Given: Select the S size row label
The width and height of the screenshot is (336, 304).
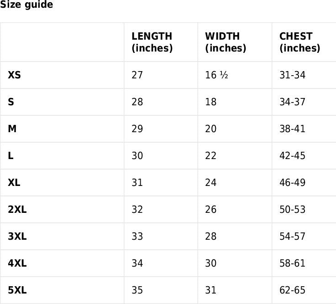Looking at the screenshot, I should [11, 102].
